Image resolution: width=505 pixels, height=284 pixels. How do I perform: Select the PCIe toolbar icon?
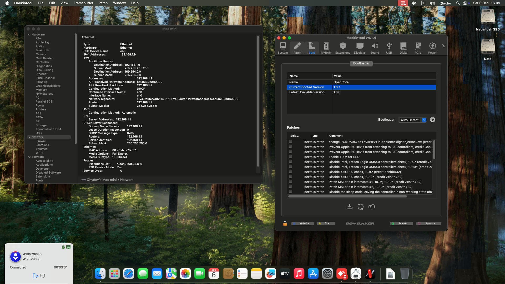click(417, 47)
